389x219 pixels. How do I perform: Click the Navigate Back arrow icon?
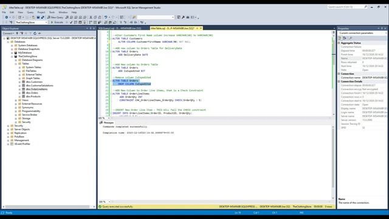point(7,18)
